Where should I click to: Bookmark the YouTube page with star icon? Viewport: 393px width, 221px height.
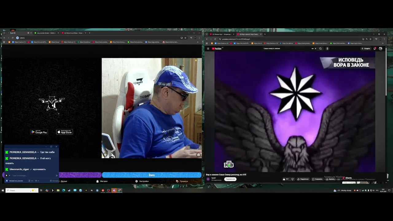(x=371, y=39)
